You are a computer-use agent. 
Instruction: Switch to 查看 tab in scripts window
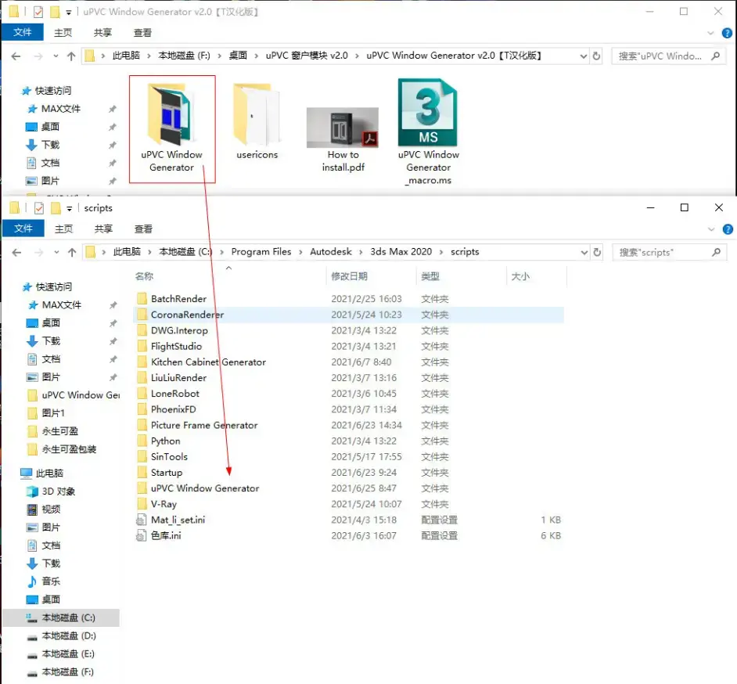[143, 229]
